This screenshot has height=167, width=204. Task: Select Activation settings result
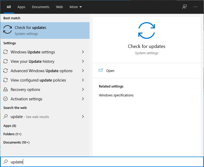pyautogui.click(x=45, y=99)
